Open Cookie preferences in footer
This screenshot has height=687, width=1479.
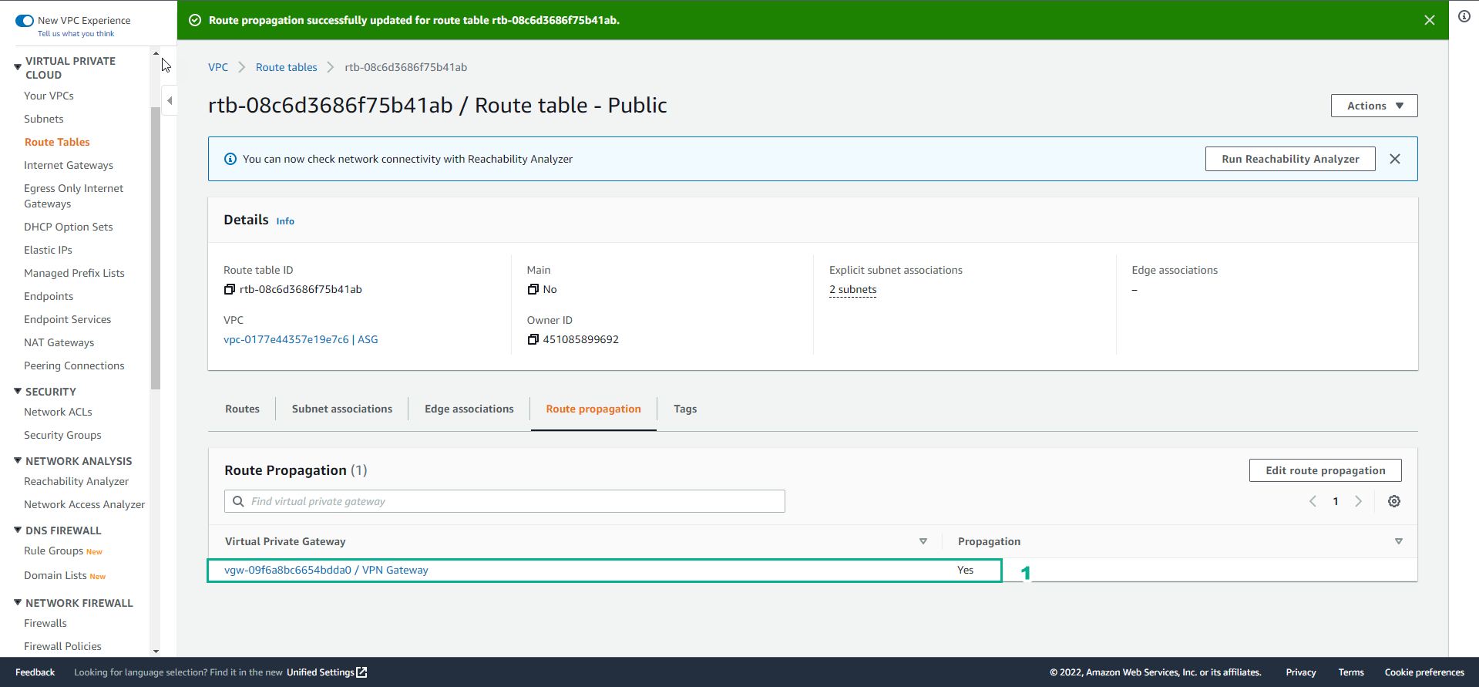click(1424, 672)
